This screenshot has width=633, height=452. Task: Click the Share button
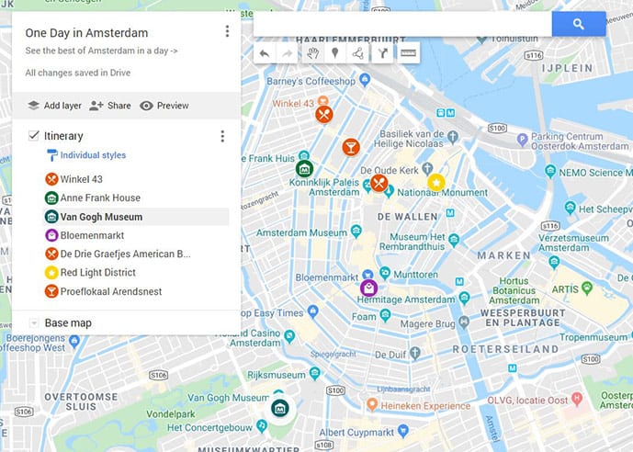(110, 106)
